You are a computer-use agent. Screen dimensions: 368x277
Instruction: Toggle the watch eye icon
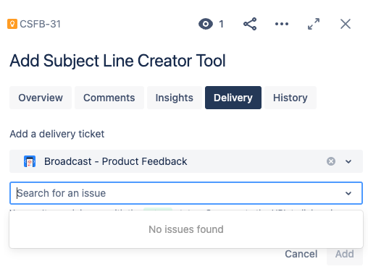pos(206,24)
